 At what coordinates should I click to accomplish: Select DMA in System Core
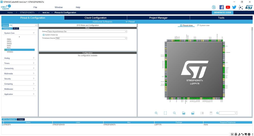click(9, 39)
